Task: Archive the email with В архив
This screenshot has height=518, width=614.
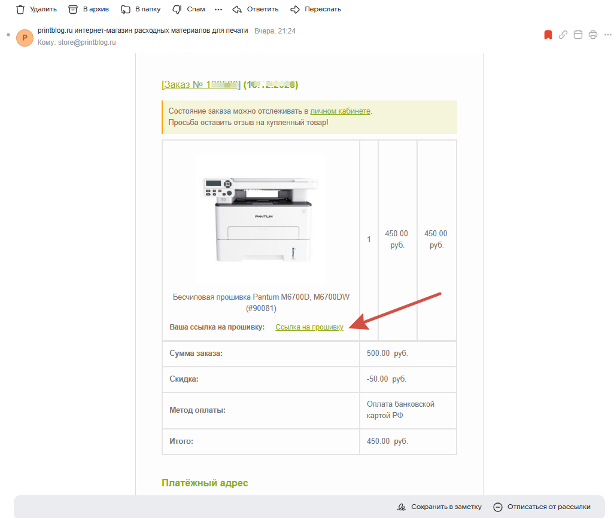Action: 89,10
